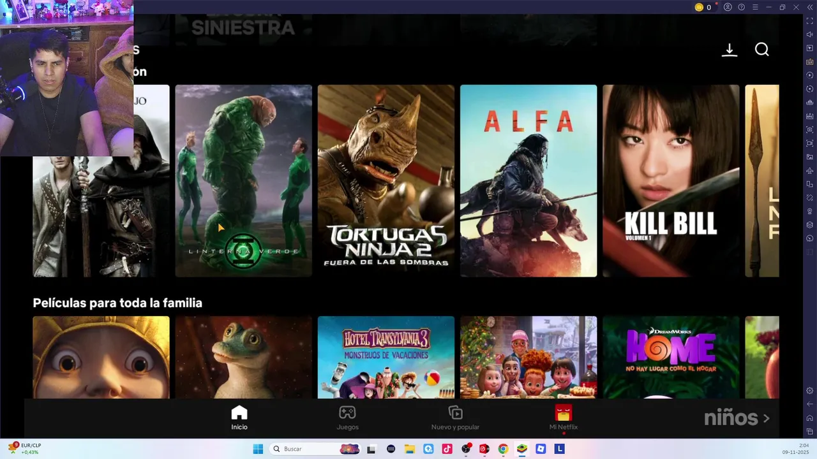Click the BlueStacks volume speaker icon
Screen dimensions: 817x459
point(810,34)
